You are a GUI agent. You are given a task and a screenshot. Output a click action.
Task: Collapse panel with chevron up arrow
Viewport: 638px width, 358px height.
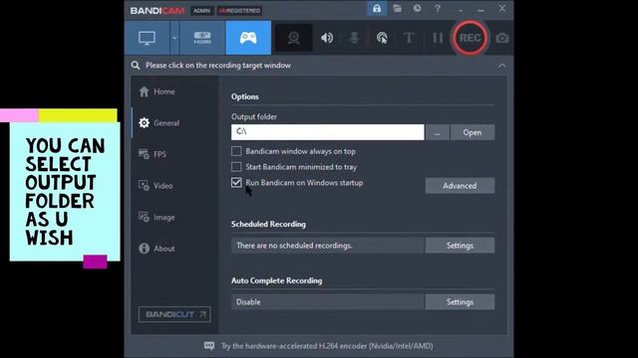coord(502,66)
